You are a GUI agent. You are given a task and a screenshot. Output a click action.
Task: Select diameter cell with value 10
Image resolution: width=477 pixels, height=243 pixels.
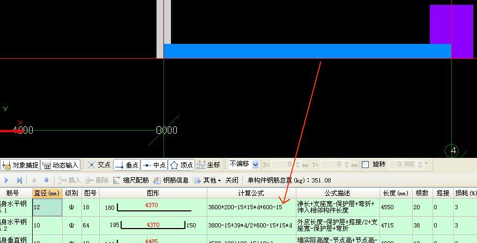coord(48,225)
